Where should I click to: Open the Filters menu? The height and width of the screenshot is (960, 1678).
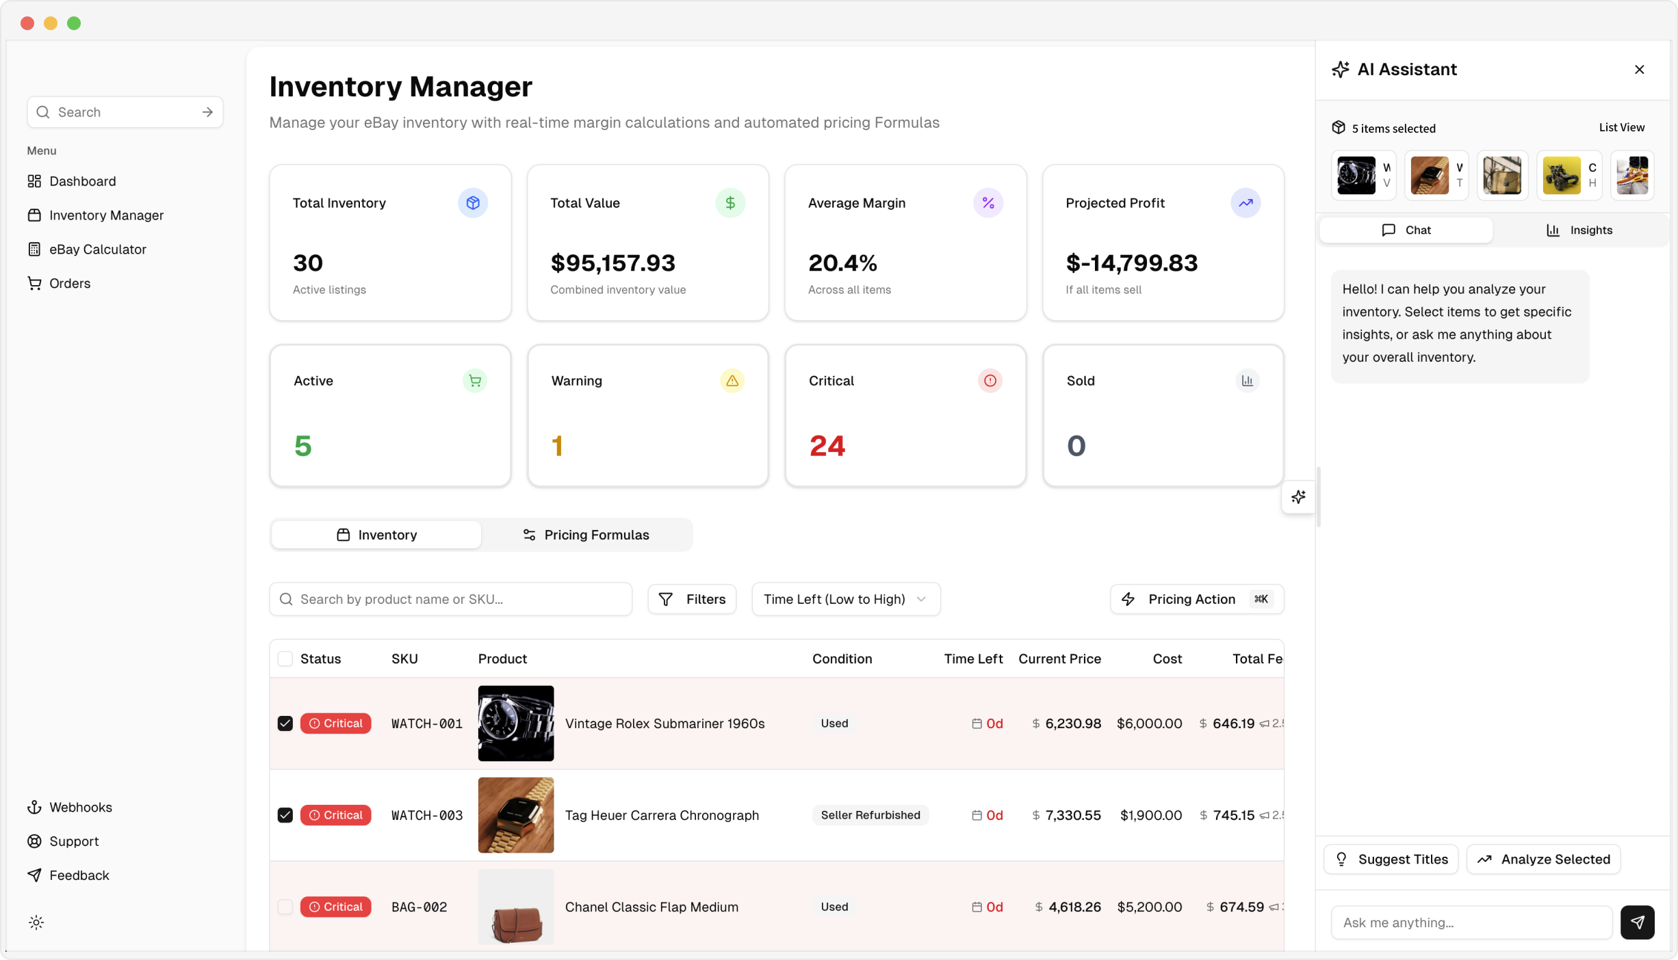pyautogui.click(x=692, y=599)
